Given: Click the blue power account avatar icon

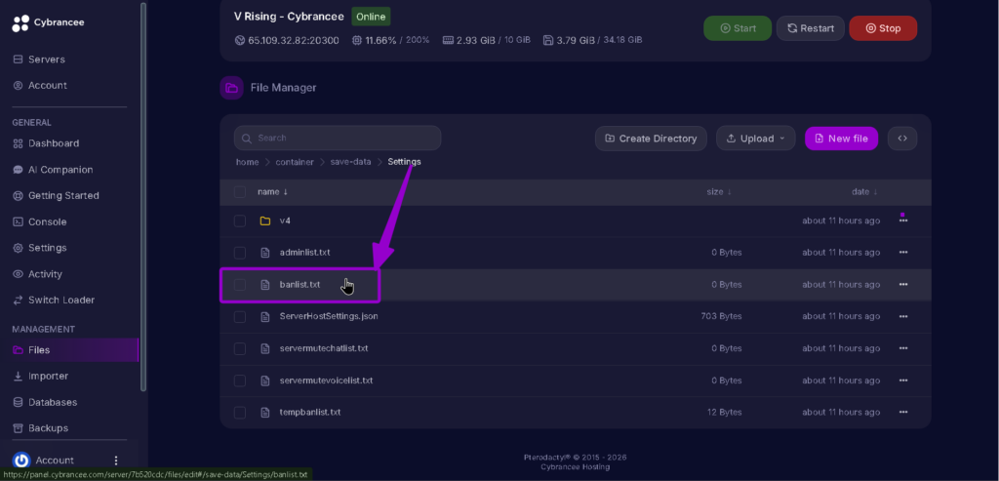Looking at the screenshot, I should pyautogui.click(x=21, y=460).
